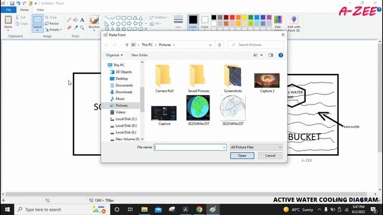Click the Save icon in title bar
Screen dimensions: 383x215
[12, 4]
